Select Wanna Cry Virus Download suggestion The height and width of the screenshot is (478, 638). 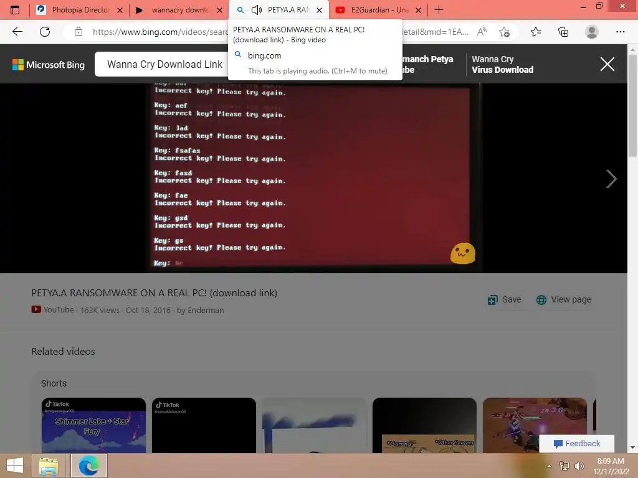503,64
